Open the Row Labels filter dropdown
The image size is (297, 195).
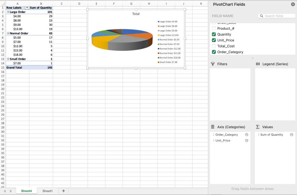(x=27, y=8)
